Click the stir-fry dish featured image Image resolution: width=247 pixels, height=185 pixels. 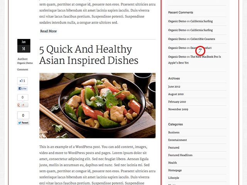(97, 106)
